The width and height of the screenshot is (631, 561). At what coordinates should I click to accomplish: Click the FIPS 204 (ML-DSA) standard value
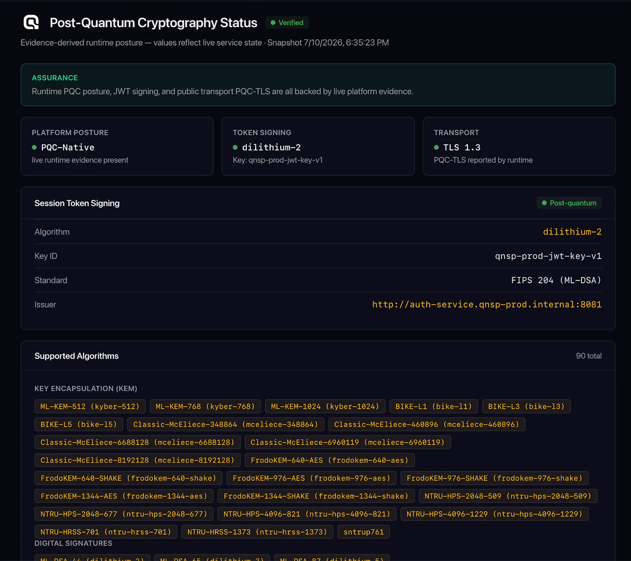[556, 280]
